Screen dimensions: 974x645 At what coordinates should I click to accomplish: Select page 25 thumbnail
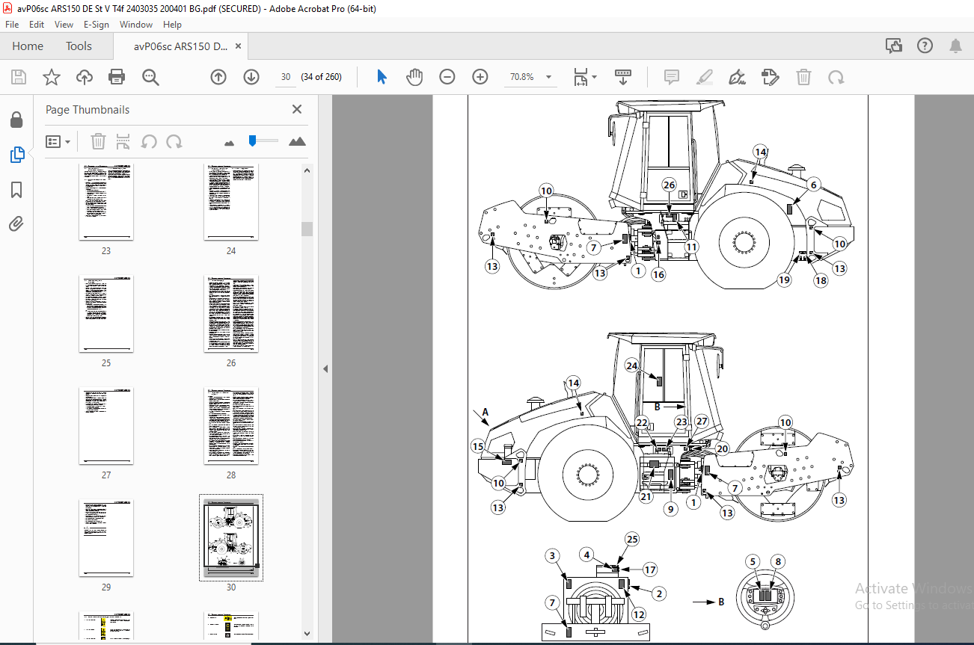pyautogui.click(x=106, y=313)
